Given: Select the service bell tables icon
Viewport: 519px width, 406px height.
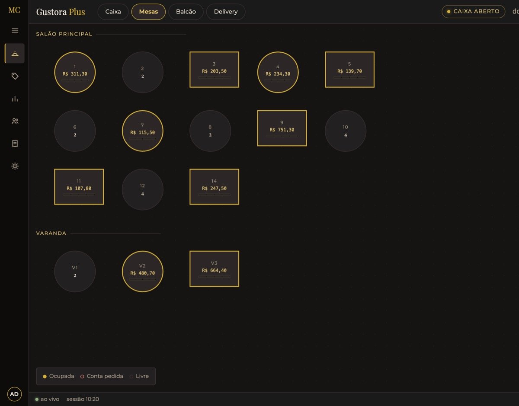Looking at the screenshot, I should click(15, 53).
